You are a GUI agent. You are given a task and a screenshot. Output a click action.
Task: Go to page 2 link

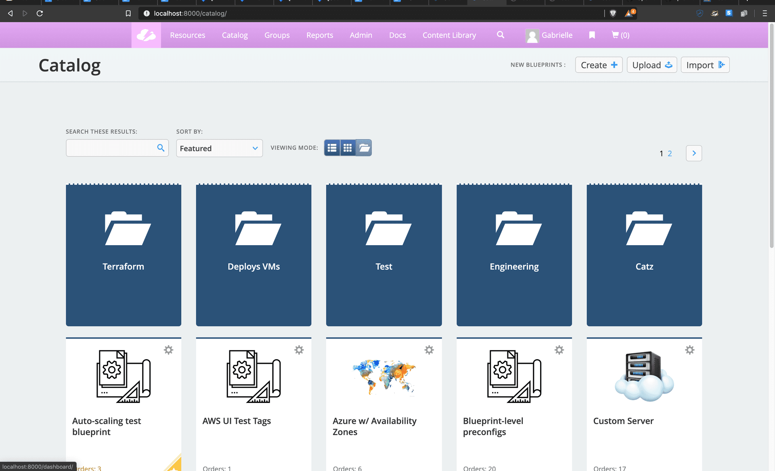[x=670, y=154]
